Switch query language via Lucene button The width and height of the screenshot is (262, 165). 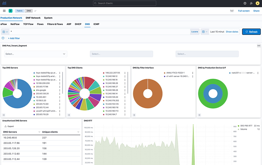point(195,32)
